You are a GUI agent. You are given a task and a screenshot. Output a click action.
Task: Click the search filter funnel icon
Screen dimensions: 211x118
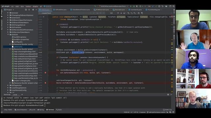142,13
